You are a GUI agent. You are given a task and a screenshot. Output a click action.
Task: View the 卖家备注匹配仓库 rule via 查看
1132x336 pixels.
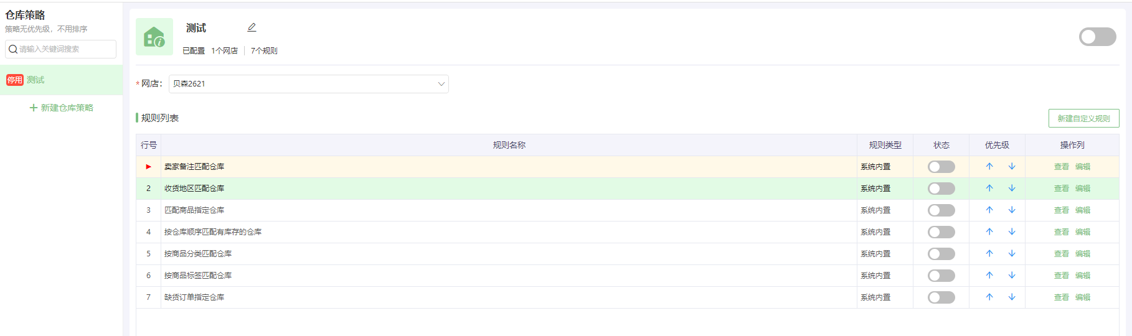coord(1061,167)
